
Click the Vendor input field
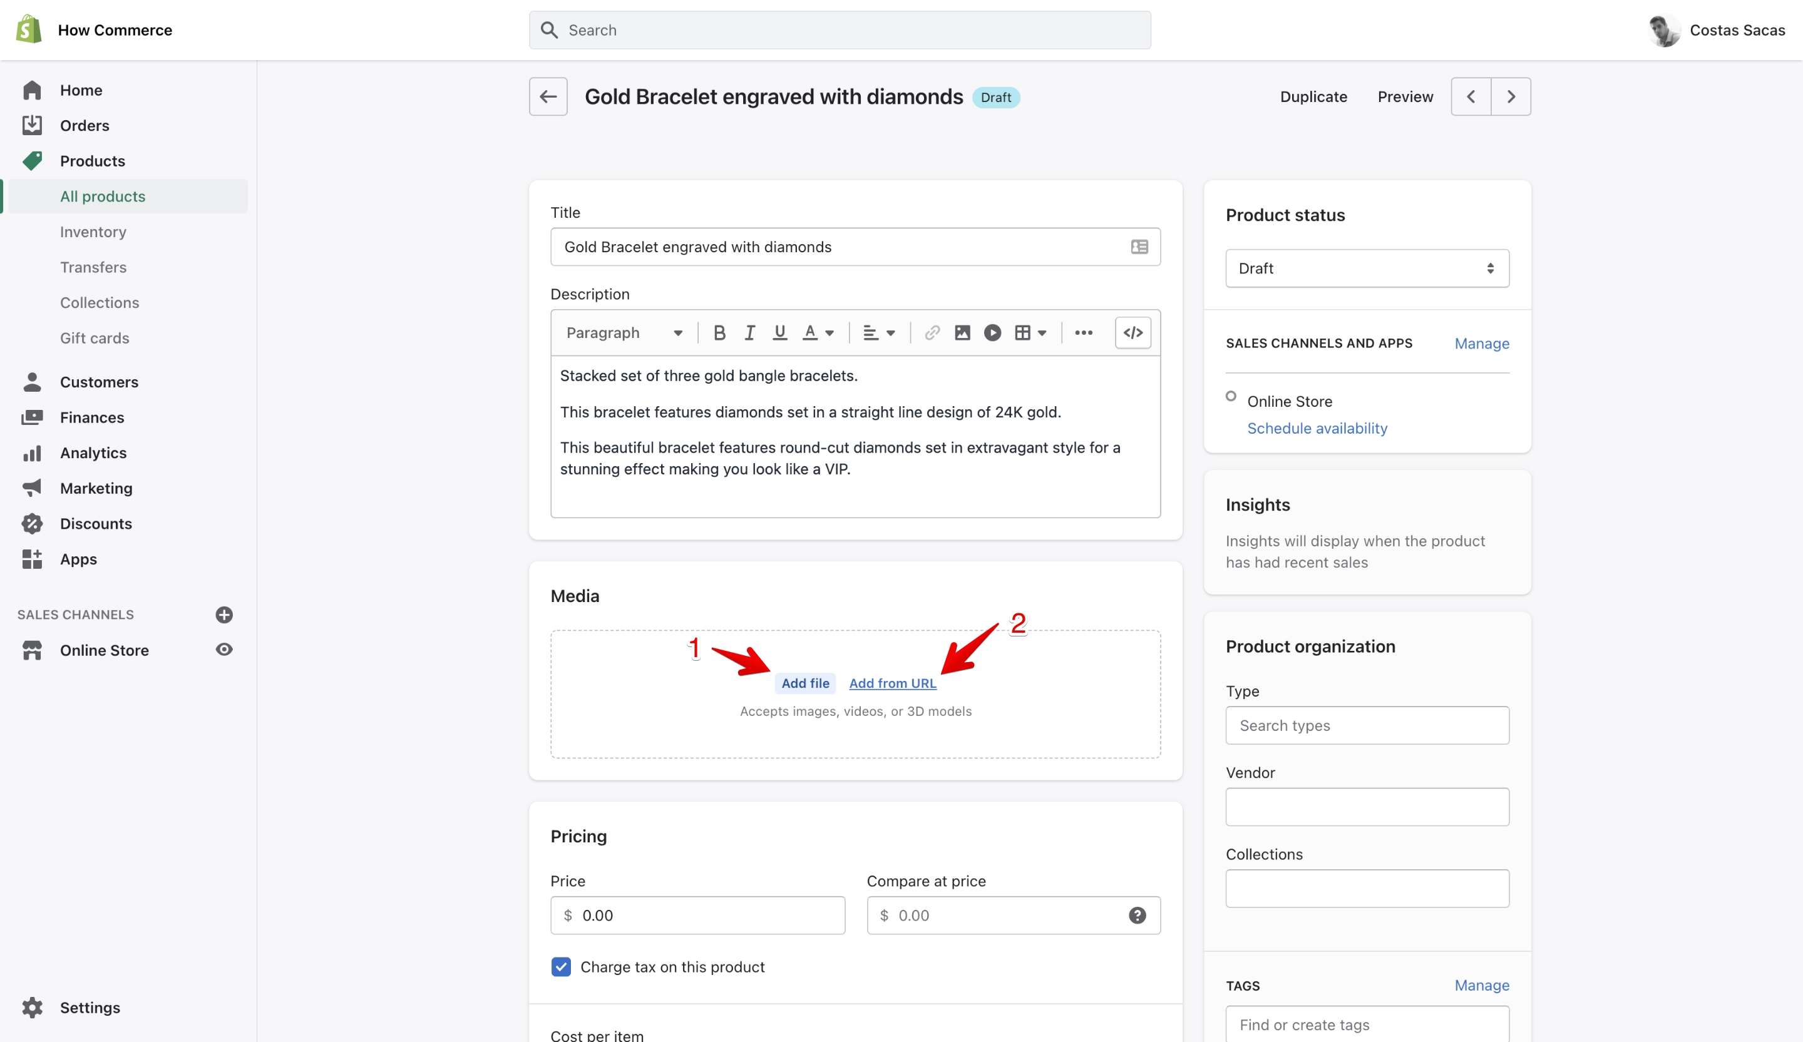point(1367,807)
